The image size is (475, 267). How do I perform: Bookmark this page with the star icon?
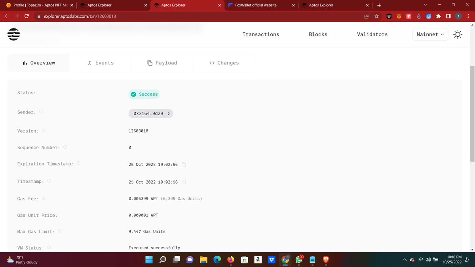pos(376,16)
